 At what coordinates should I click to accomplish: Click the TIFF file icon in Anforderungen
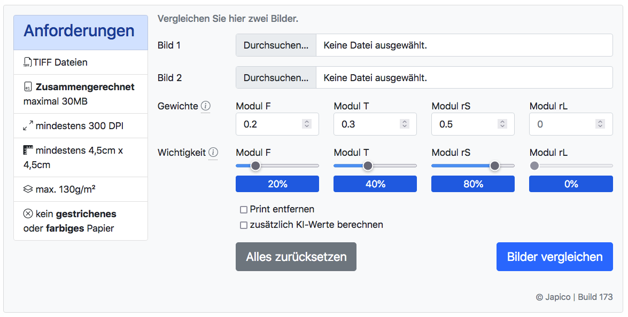pos(28,62)
